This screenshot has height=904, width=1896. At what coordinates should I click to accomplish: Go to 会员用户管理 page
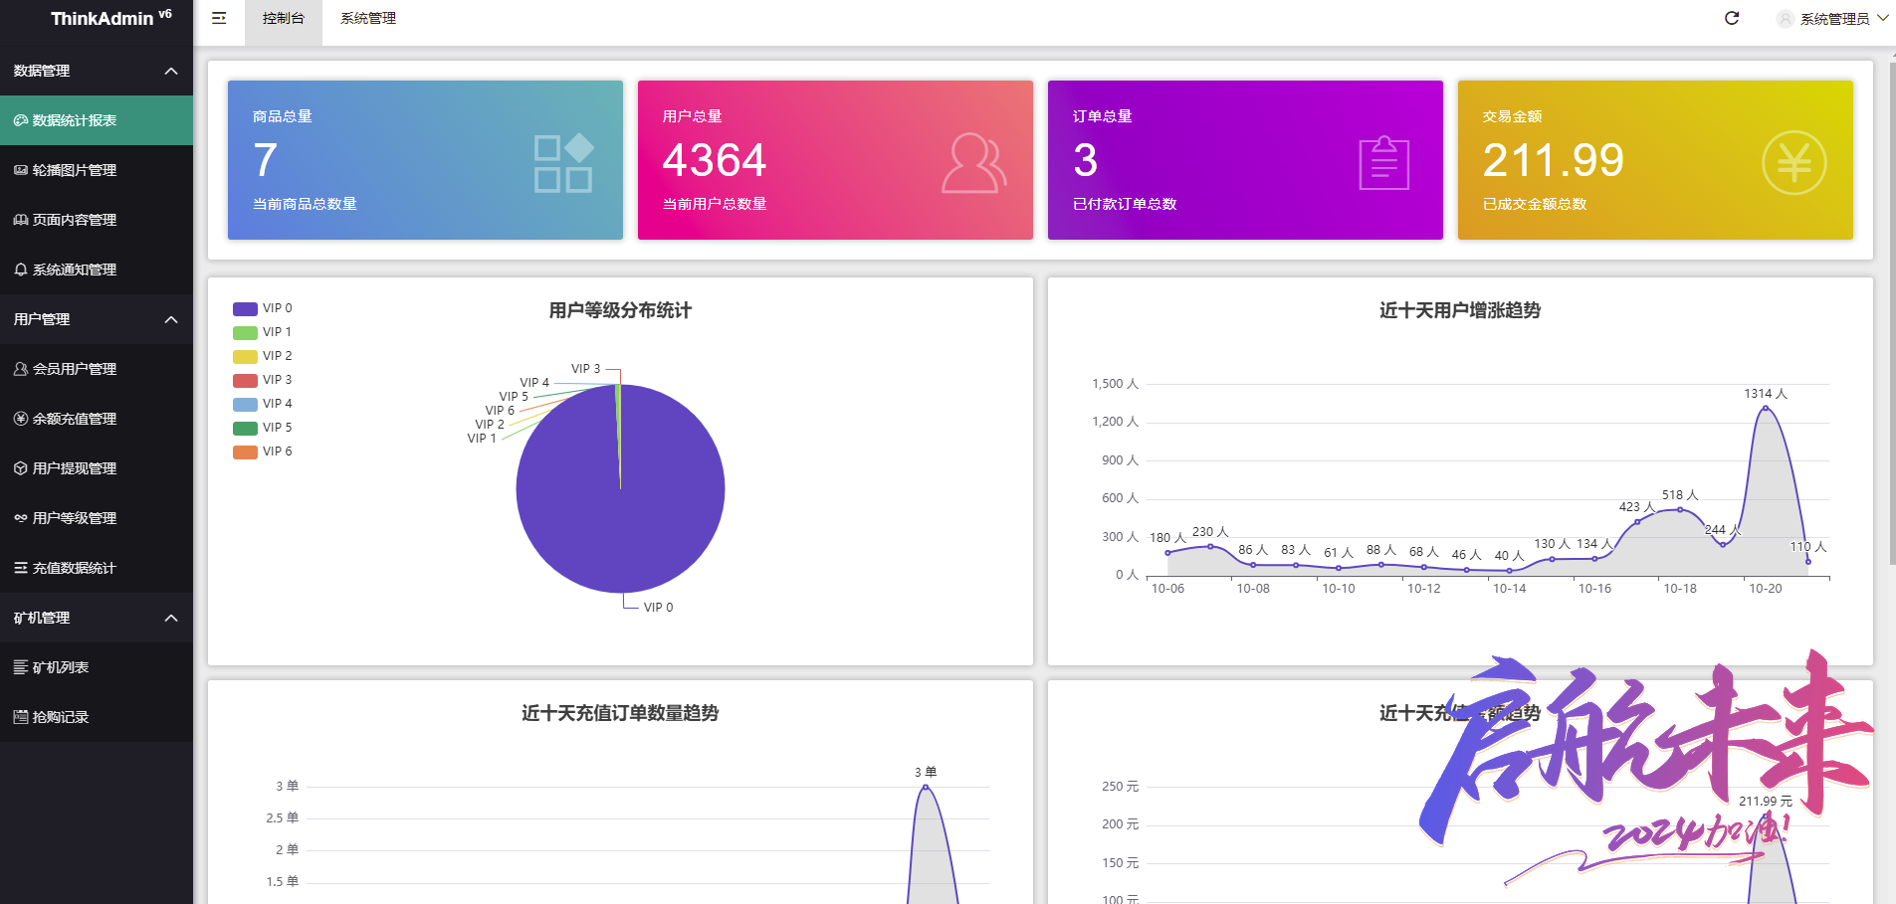[97, 369]
